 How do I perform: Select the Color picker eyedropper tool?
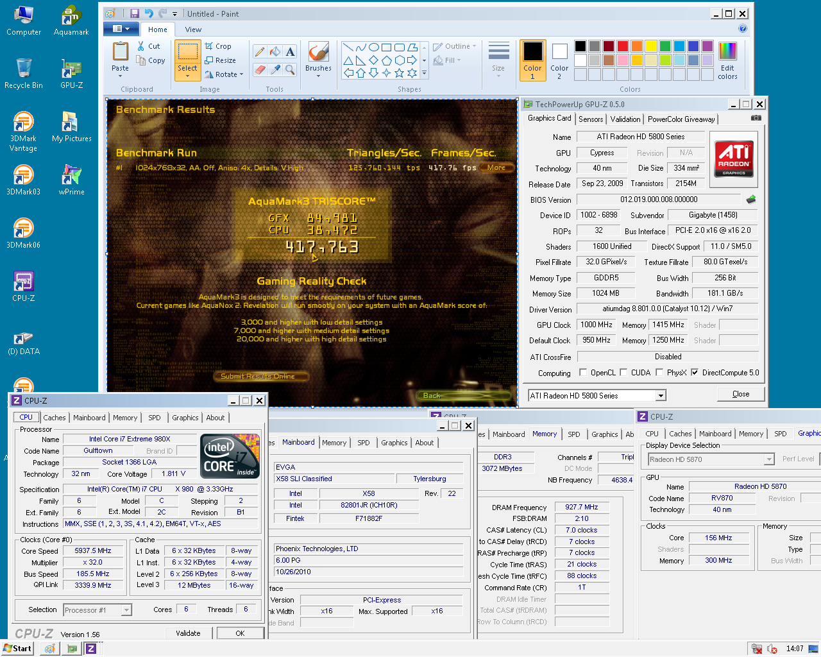(275, 69)
